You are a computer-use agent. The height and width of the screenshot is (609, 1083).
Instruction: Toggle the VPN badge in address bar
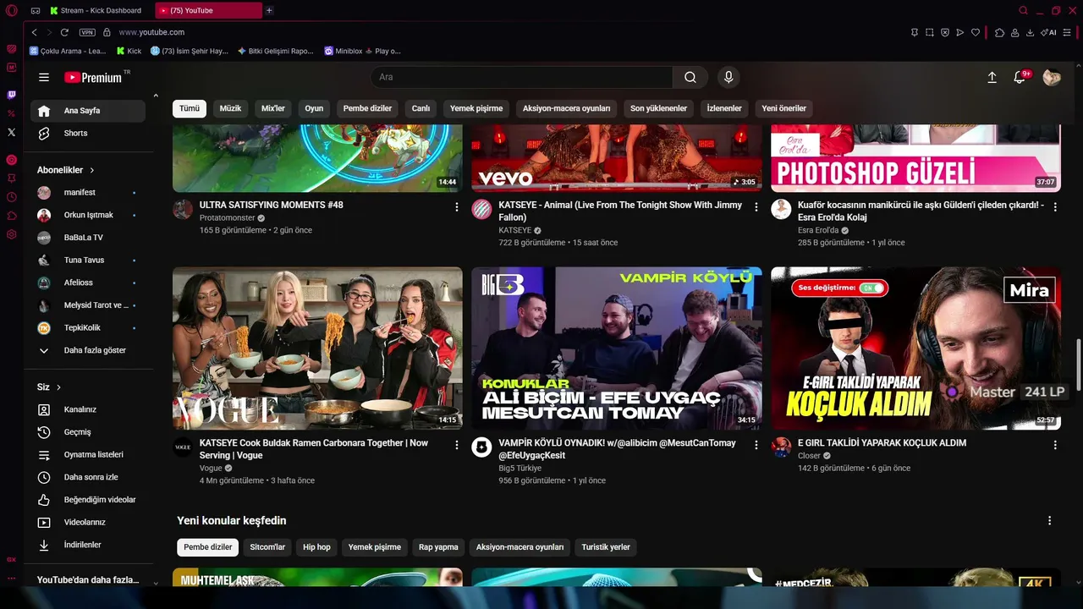[x=87, y=32]
